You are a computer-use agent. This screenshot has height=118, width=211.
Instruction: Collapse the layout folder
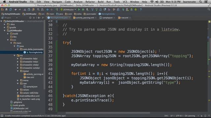(x=18, y=71)
